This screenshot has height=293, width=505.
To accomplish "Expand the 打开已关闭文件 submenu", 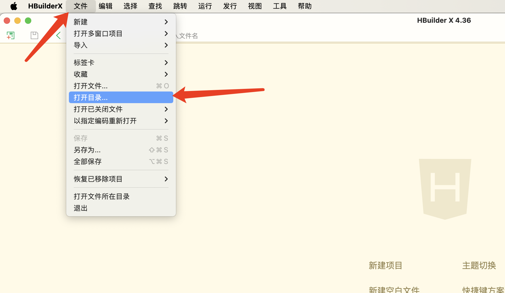I will pyautogui.click(x=121, y=109).
